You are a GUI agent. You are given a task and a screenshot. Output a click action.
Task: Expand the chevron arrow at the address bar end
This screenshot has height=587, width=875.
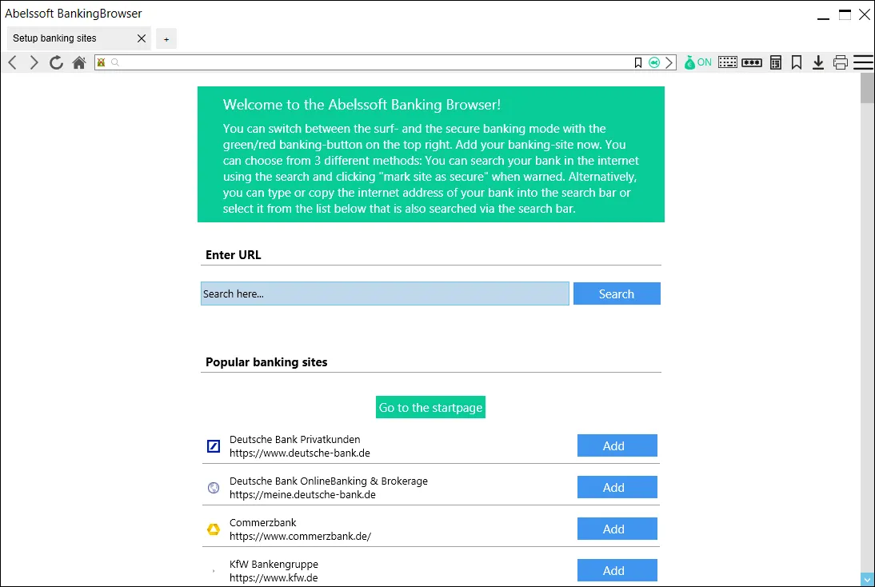[670, 62]
